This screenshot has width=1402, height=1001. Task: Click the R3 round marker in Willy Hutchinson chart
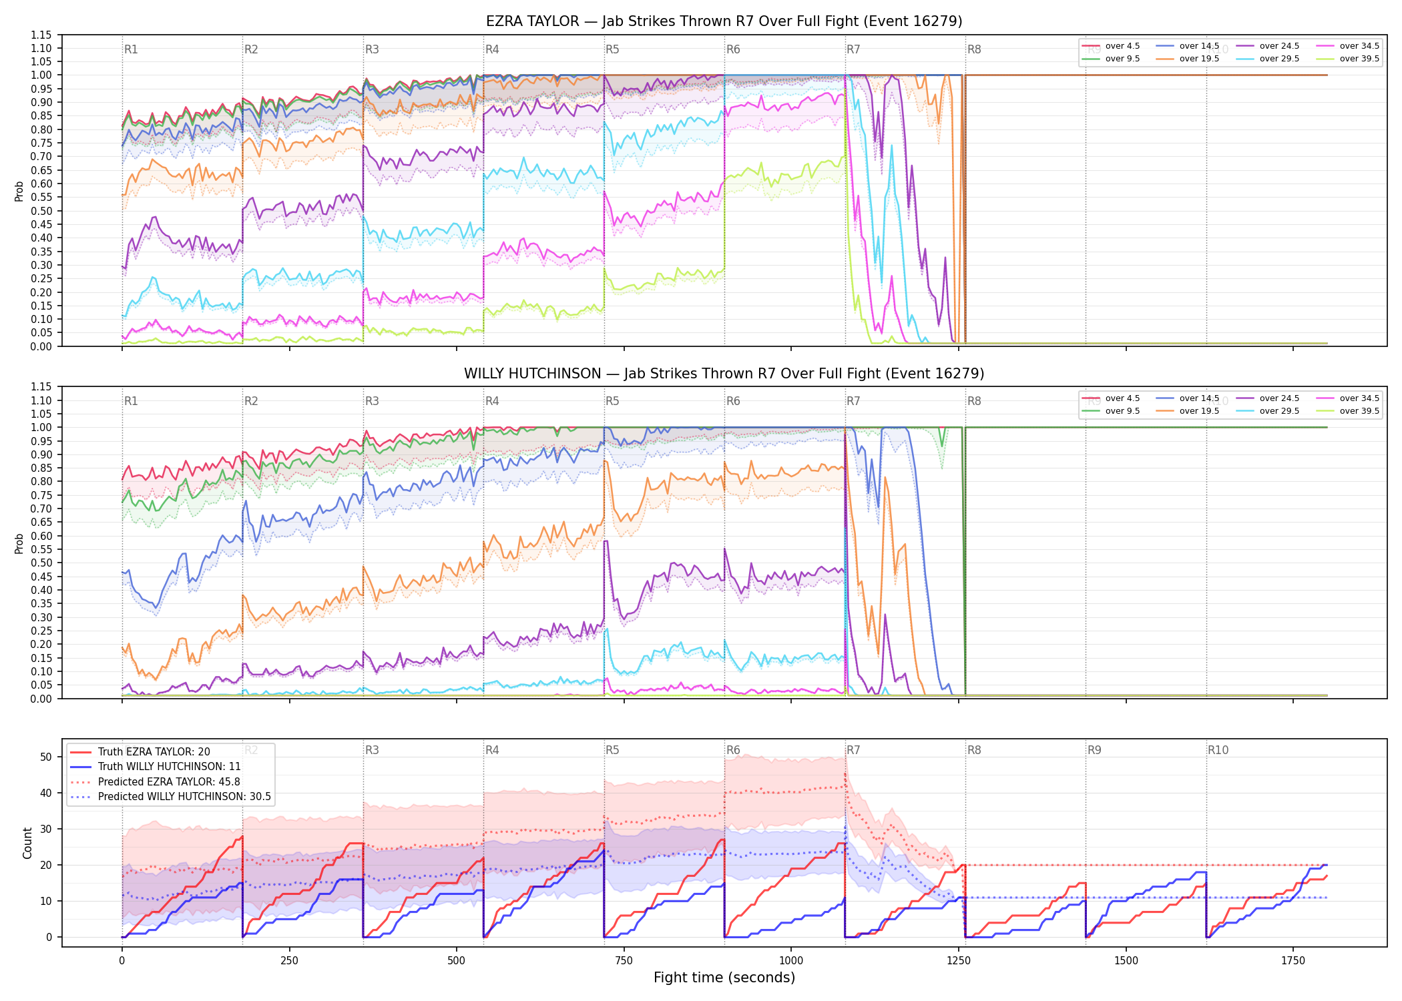(372, 401)
